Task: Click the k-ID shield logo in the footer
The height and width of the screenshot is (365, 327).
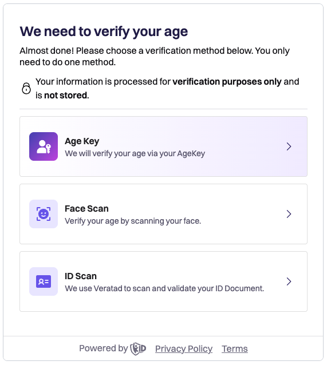Action: pyautogui.click(x=138, y=349)
